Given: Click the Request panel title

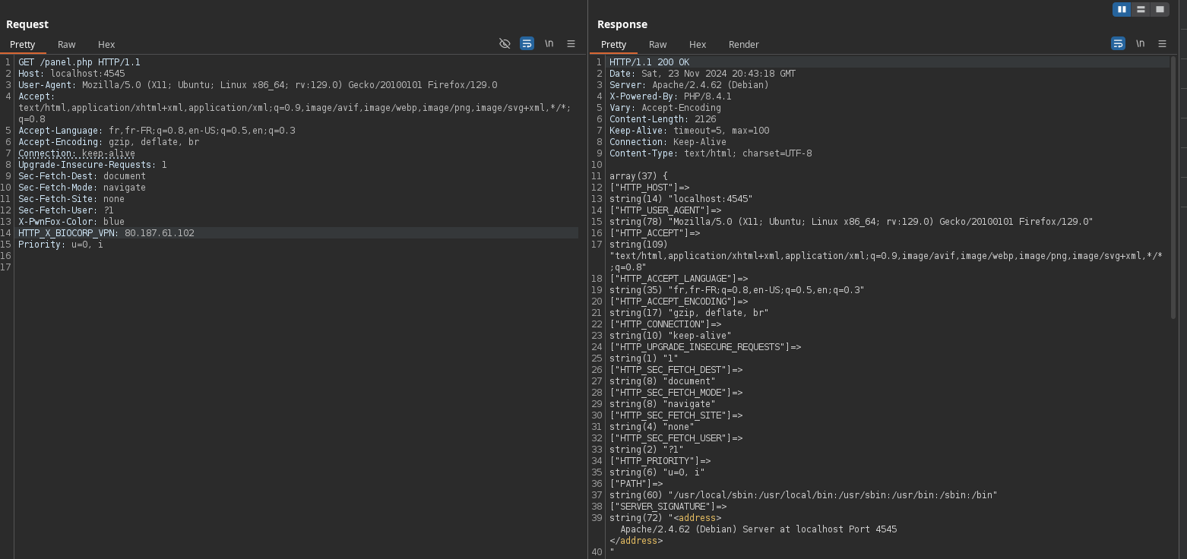Looking at the screenshot, I should pyautogui.click(x=27, y=24).
